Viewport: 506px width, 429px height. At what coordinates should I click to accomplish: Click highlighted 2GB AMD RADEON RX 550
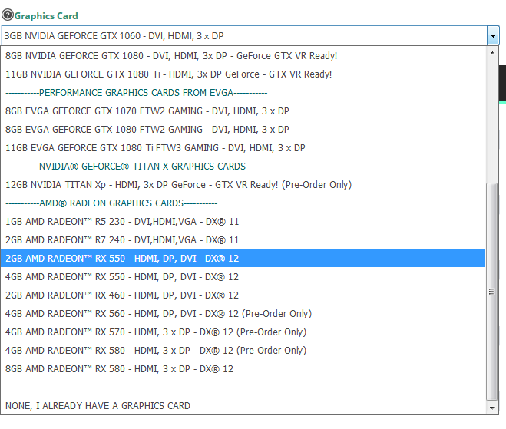click(243, 258)
